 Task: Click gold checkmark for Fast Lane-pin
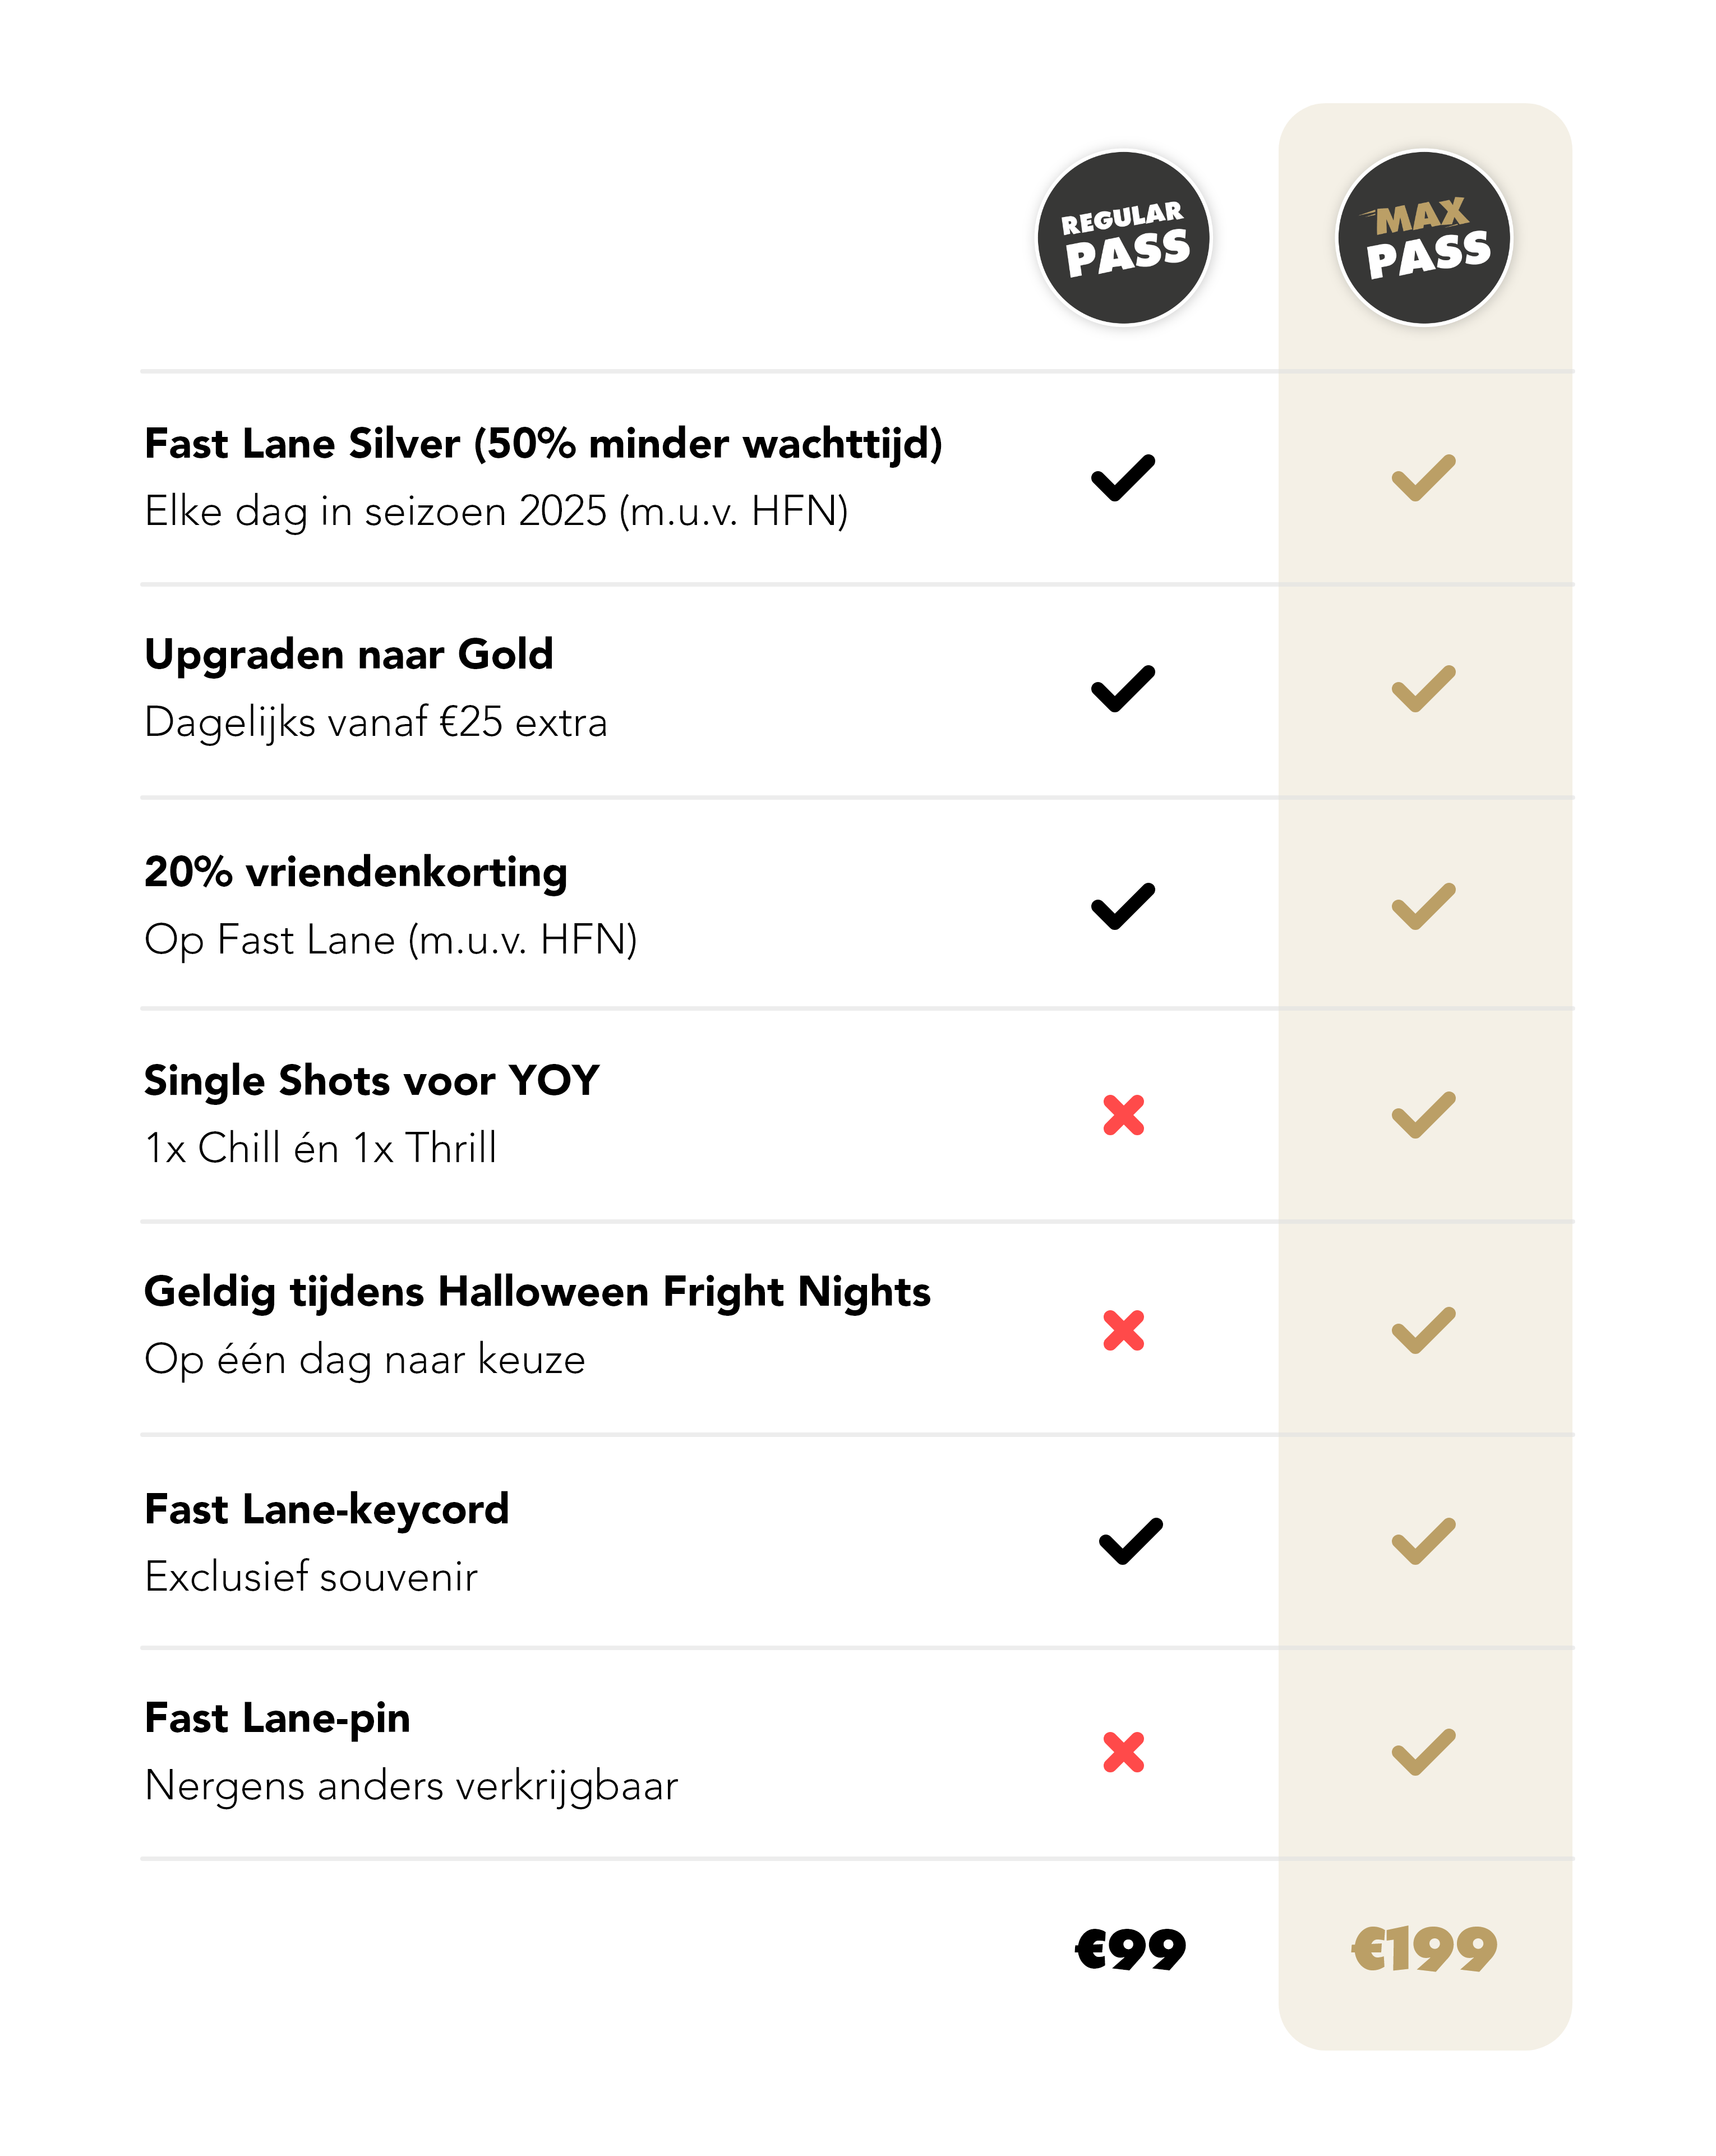point(1424,1752)
